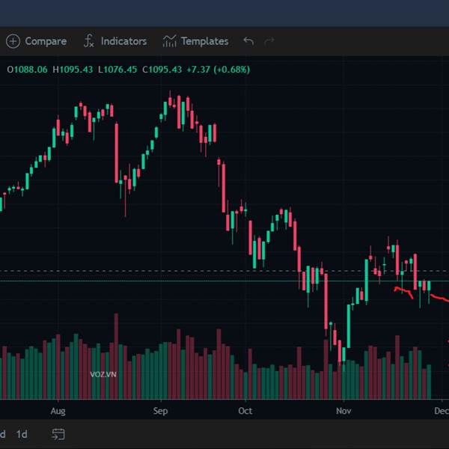This screenshot has height=449, width=449.
Task: Click the Sep label on time axis
Action: click(x=160, y=411)
